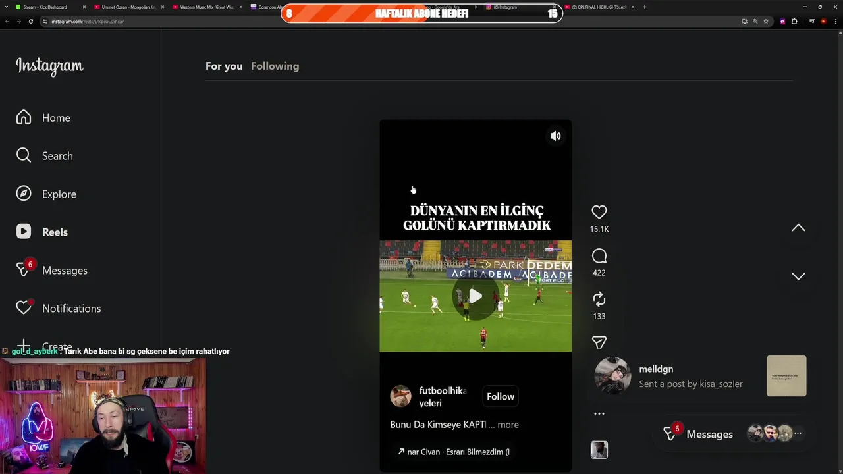Viewport: 843px width, 474px height.
Task: Switch to Stream - Kick Dashboard tab
Action: point(49,7)
